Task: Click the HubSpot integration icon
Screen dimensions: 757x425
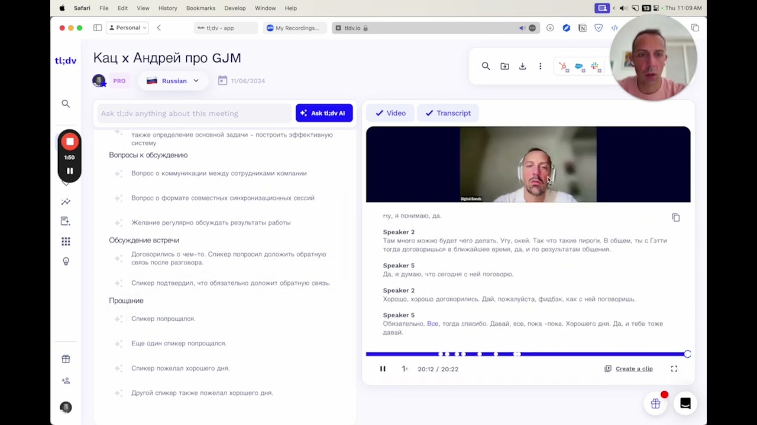Action: pyautogui.click(x=564, y=67)
